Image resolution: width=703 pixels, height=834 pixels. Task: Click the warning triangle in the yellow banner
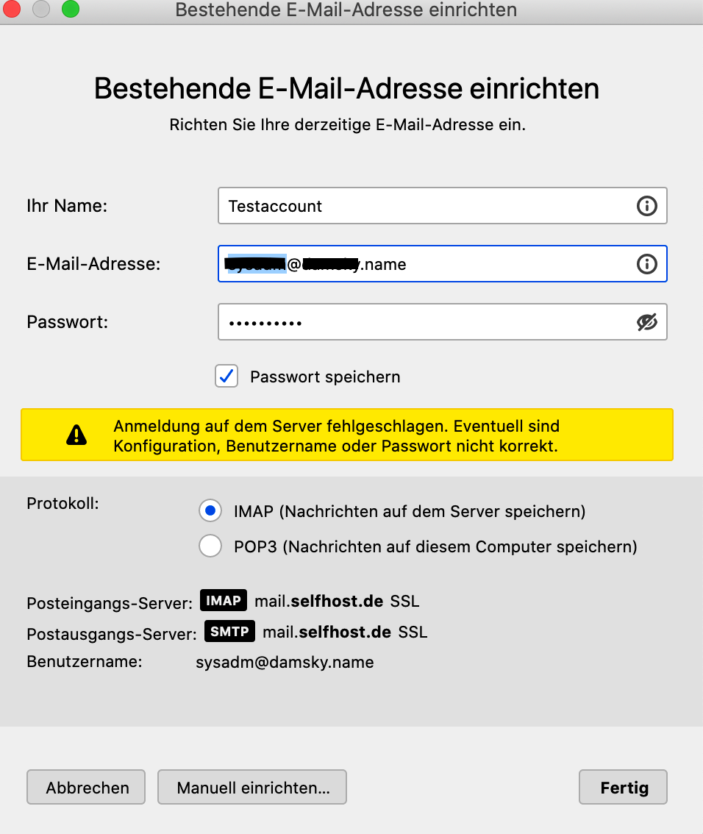pyautogui.click(x=76, y=435)
